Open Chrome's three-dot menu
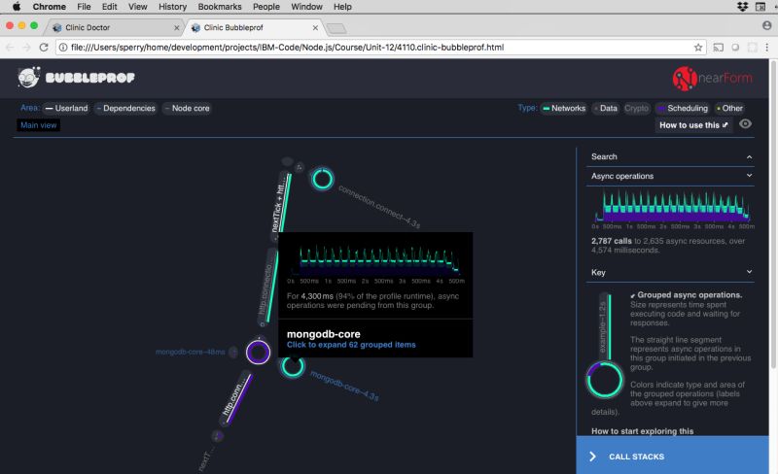The image size is (778, 474). click(767, 48)
